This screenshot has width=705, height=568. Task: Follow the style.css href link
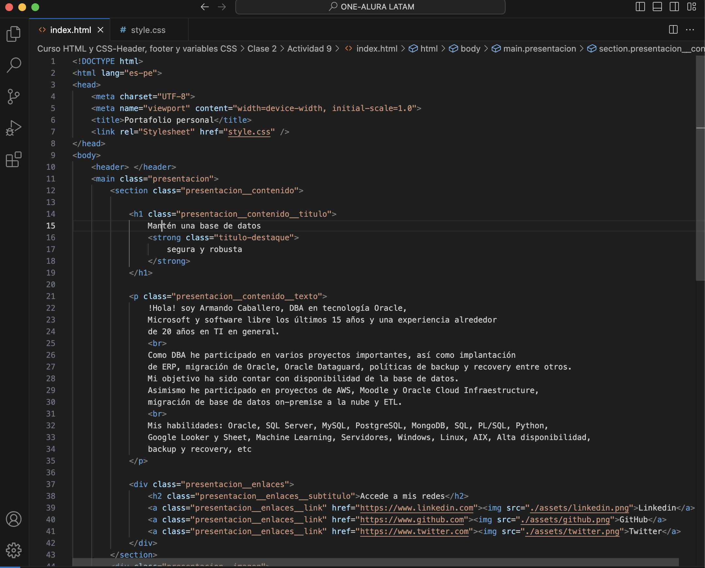click(x=249, y=132)
